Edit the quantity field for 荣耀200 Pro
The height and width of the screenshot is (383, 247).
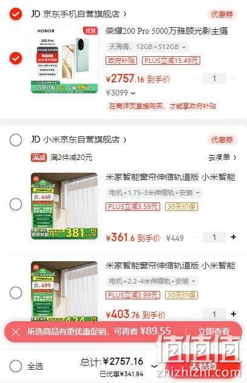click(x=214, y=79)
